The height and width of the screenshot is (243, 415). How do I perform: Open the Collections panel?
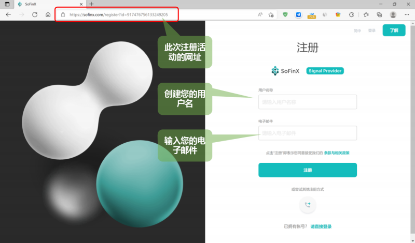coord(379,15)
